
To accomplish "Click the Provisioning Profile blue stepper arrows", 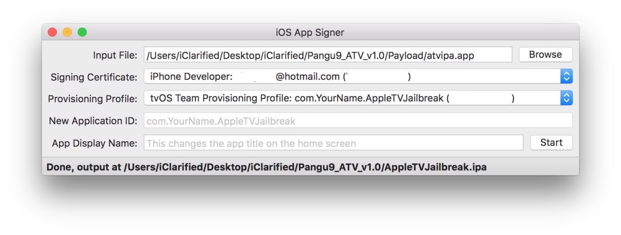I will [567, 98].
